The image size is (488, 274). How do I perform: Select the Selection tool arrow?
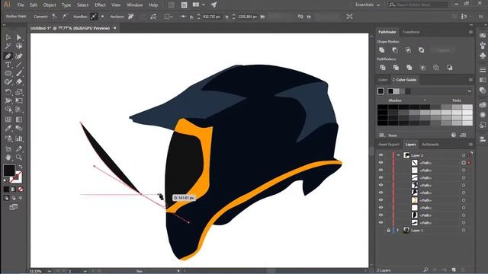tap(8, 37)
